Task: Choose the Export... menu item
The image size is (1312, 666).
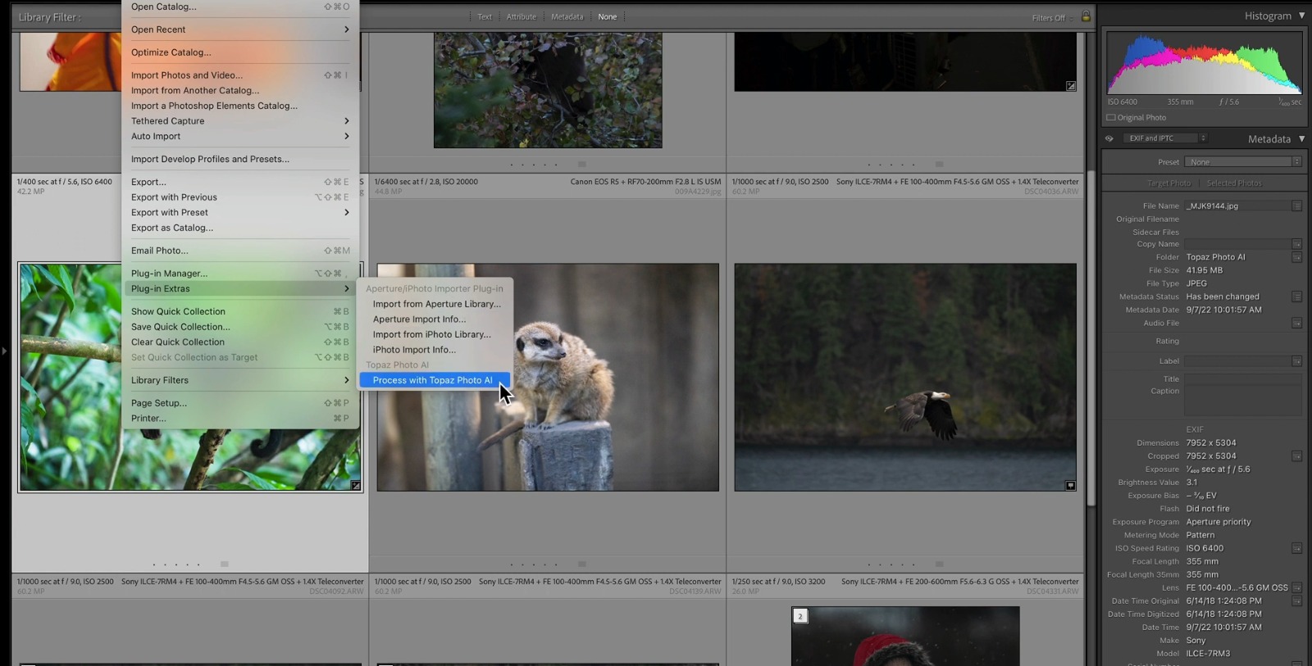Action: tap(239, 182)
